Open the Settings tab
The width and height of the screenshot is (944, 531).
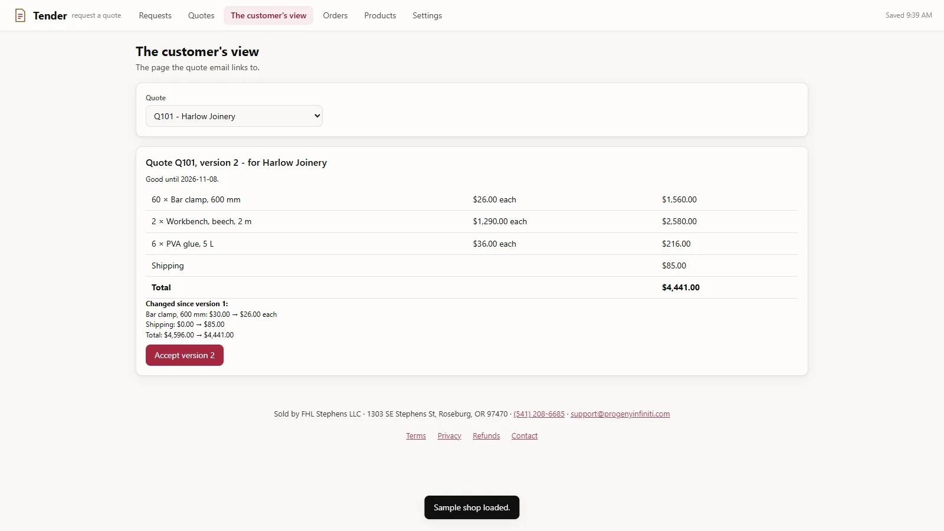427,15
